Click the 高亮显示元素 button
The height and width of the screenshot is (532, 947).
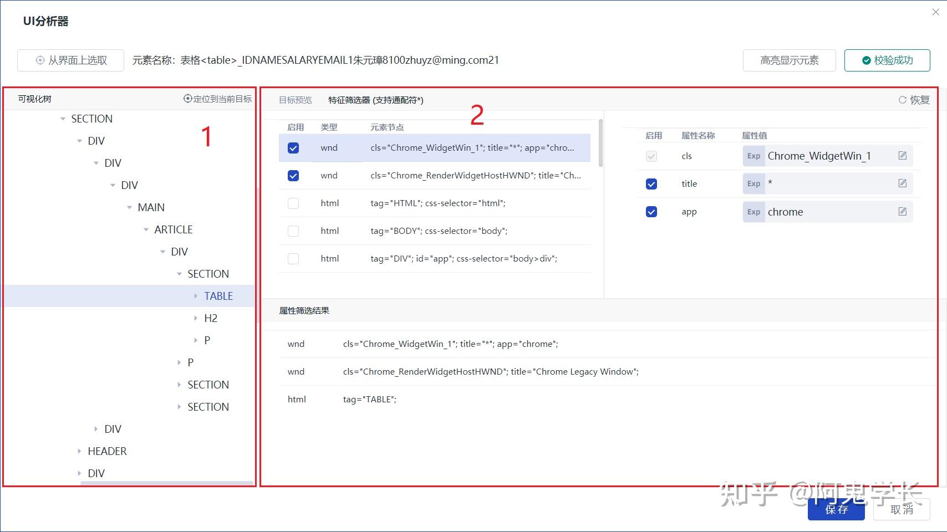point(788,60)
